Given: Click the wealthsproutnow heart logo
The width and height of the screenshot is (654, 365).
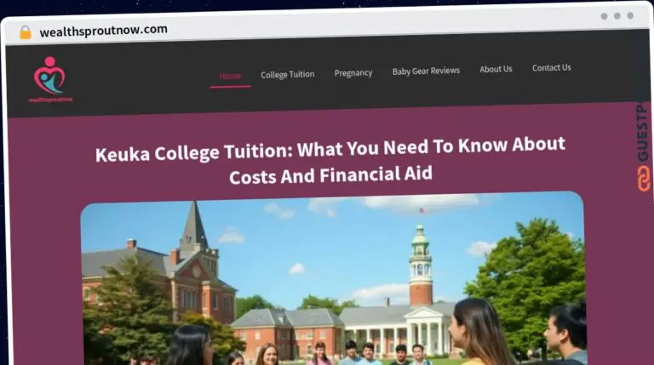Looking at the screenshot, I should [49, 76].
